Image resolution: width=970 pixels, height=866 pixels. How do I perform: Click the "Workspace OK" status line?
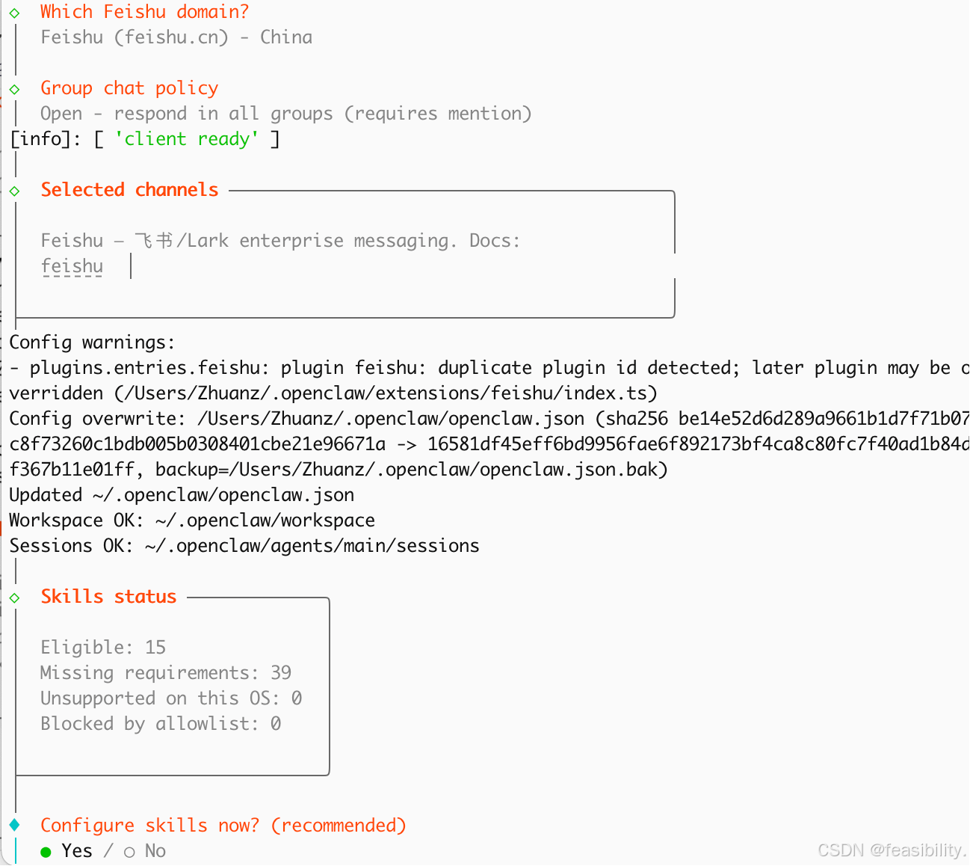192,520
